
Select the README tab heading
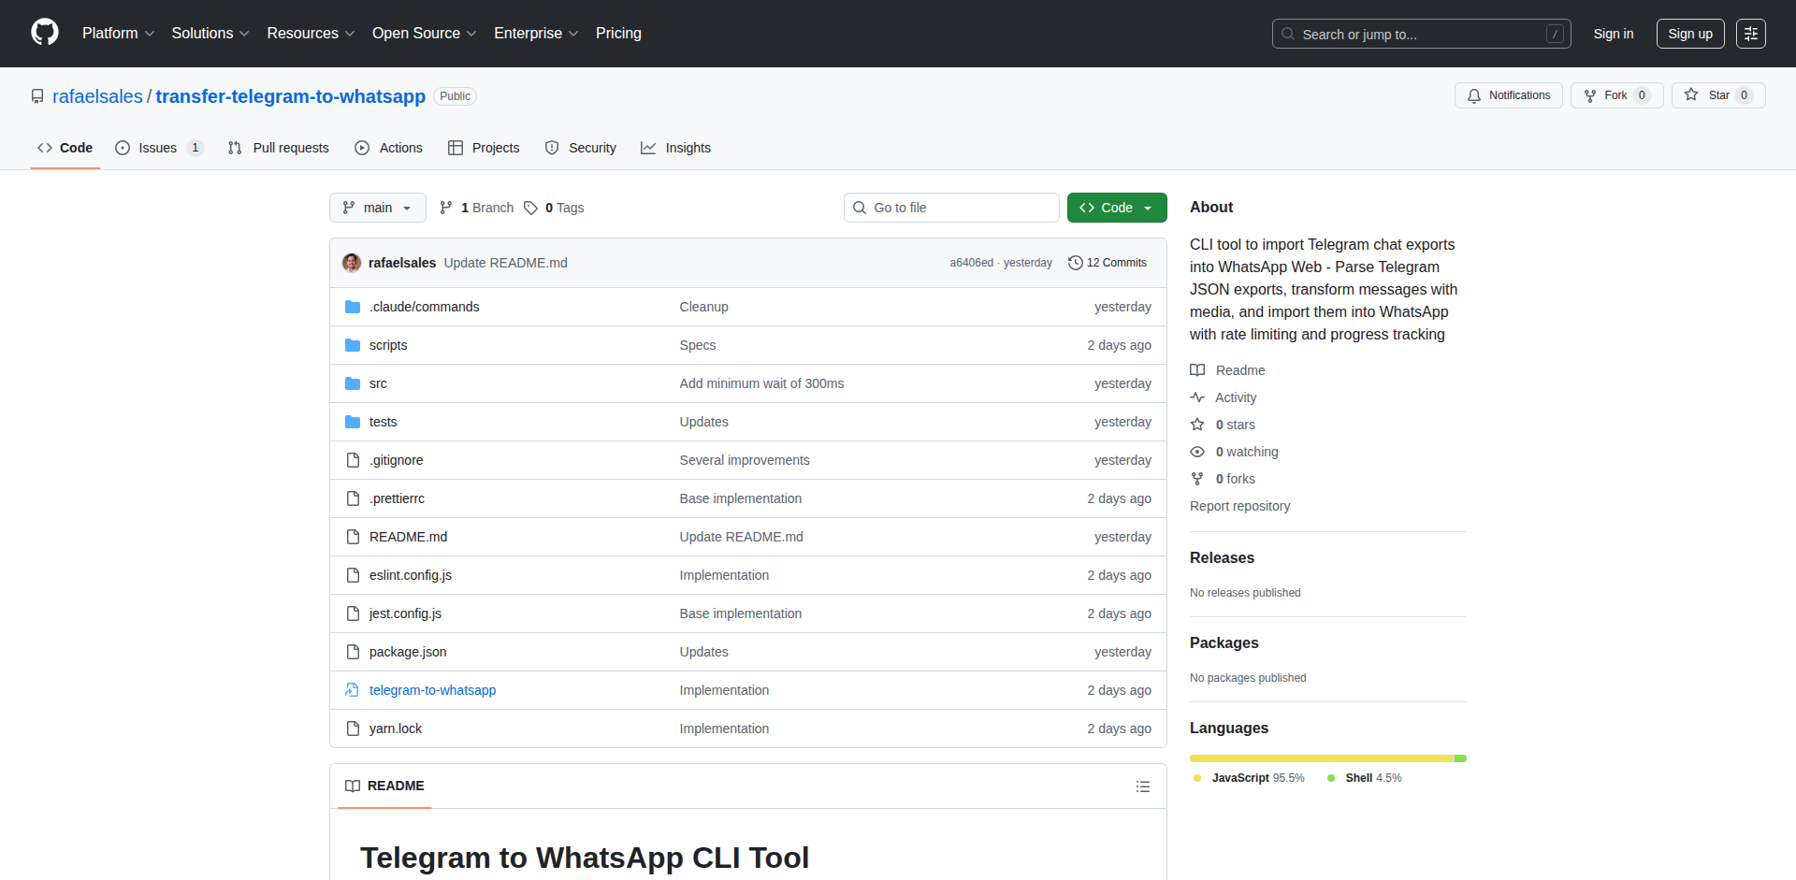(384, 786)
